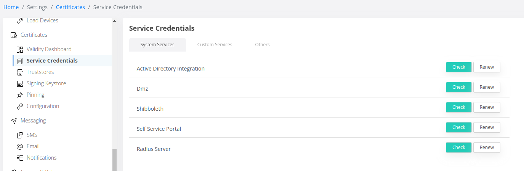This screenshot has height=171, width=524.
Task: Click the Pinning pin icon
Action: 20,95
